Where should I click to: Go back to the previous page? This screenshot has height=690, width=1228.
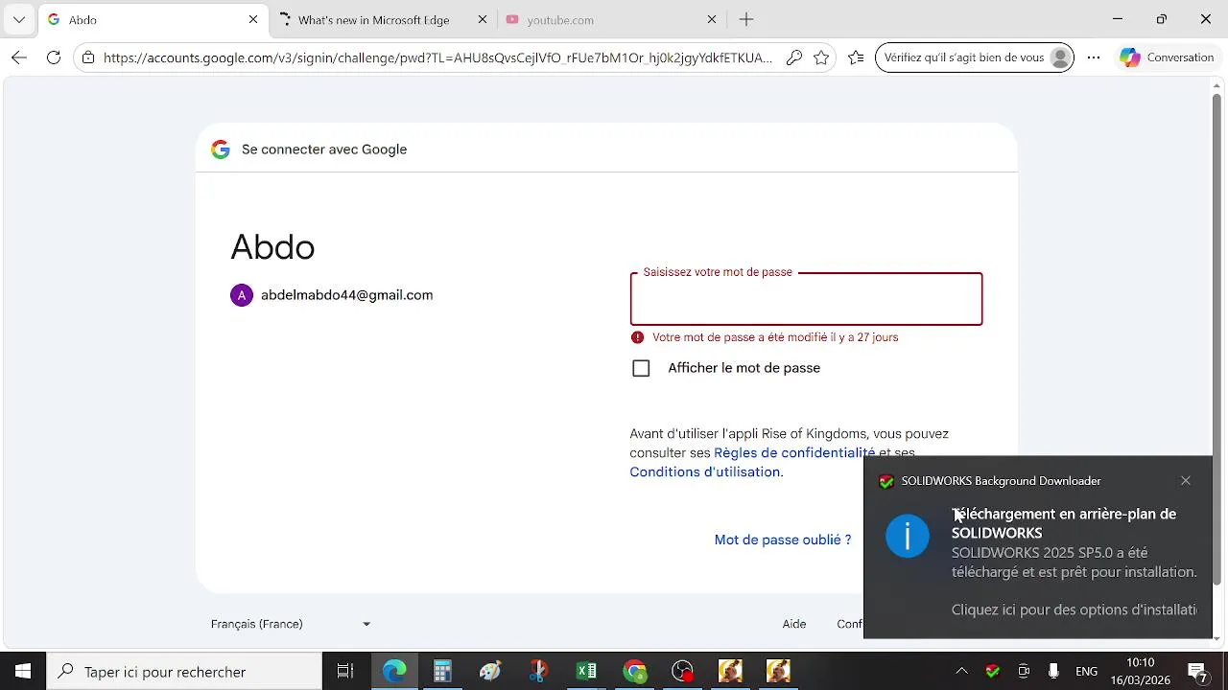pyautogui.click(x=19, y=57)
